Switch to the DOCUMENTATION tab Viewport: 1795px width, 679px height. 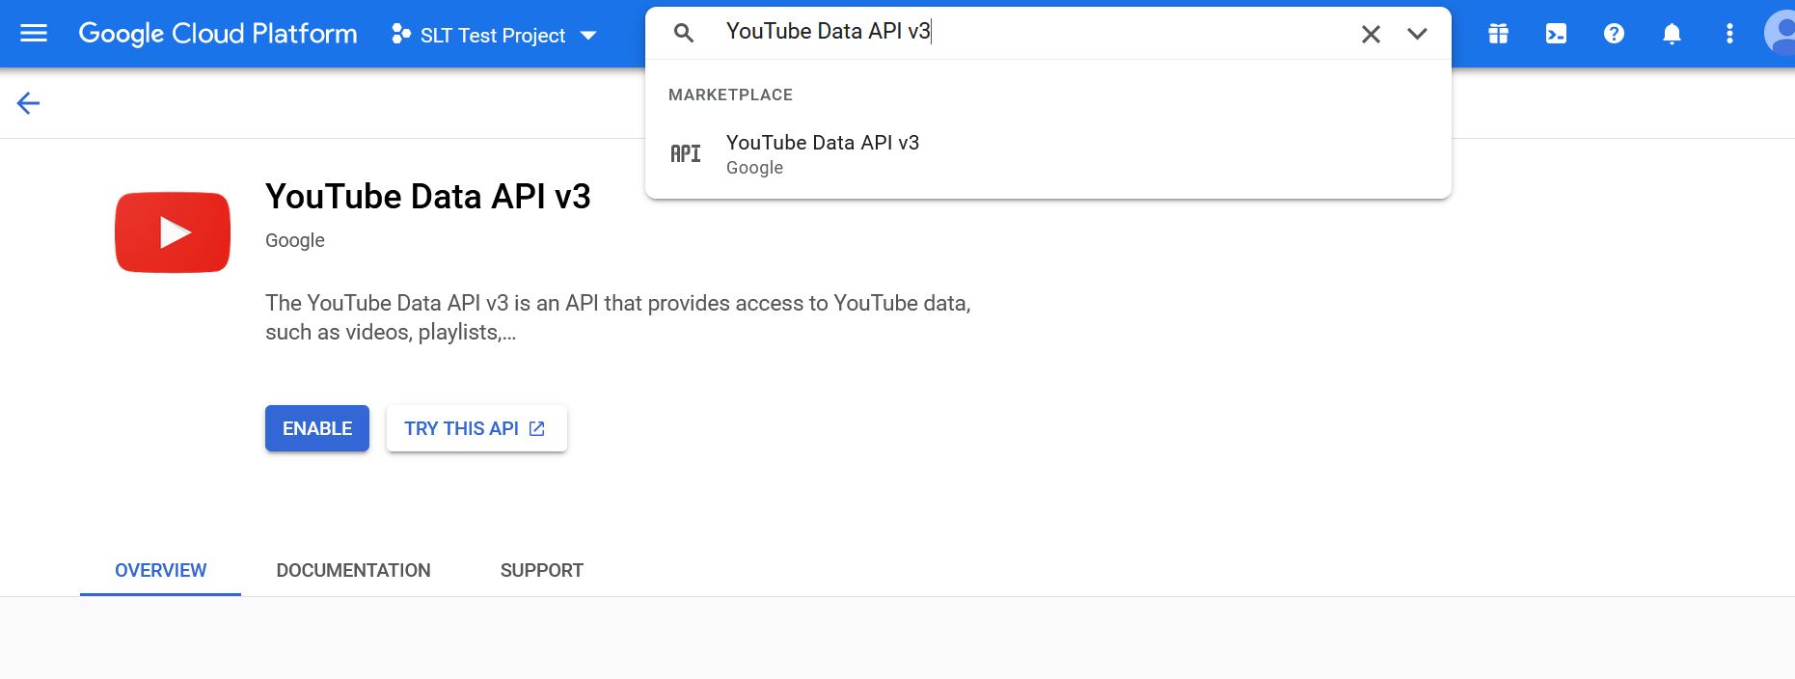coord(353,570)
